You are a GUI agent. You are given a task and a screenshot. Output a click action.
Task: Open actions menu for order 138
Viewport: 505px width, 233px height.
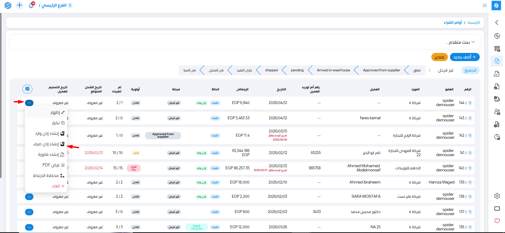[x=29, y=197]
